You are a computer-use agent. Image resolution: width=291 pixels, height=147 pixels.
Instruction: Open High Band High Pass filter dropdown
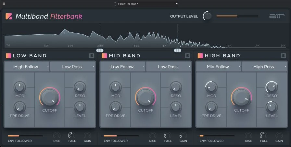pos(264,67)
